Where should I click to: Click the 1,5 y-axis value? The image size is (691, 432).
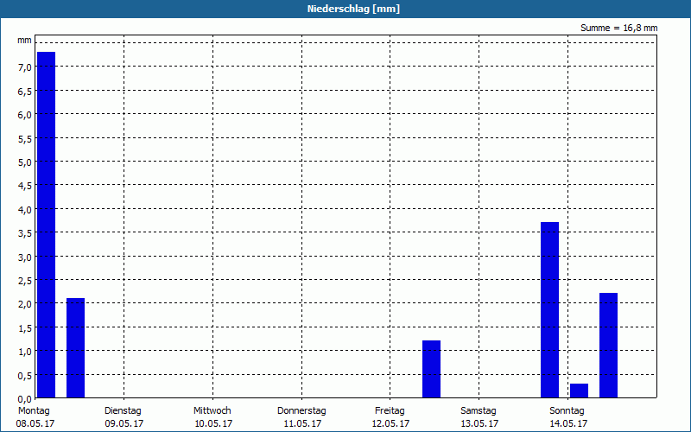[x=25, y=328]
